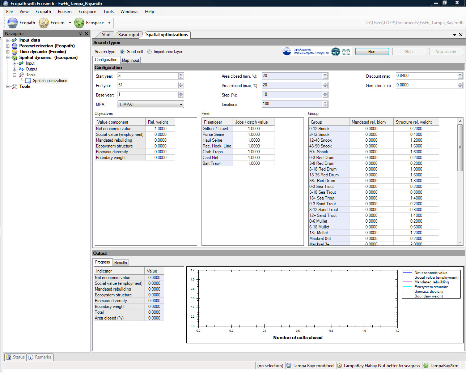
Task: Open the Ecospace toolbar dropdown arrow
Action: (109, 23)
